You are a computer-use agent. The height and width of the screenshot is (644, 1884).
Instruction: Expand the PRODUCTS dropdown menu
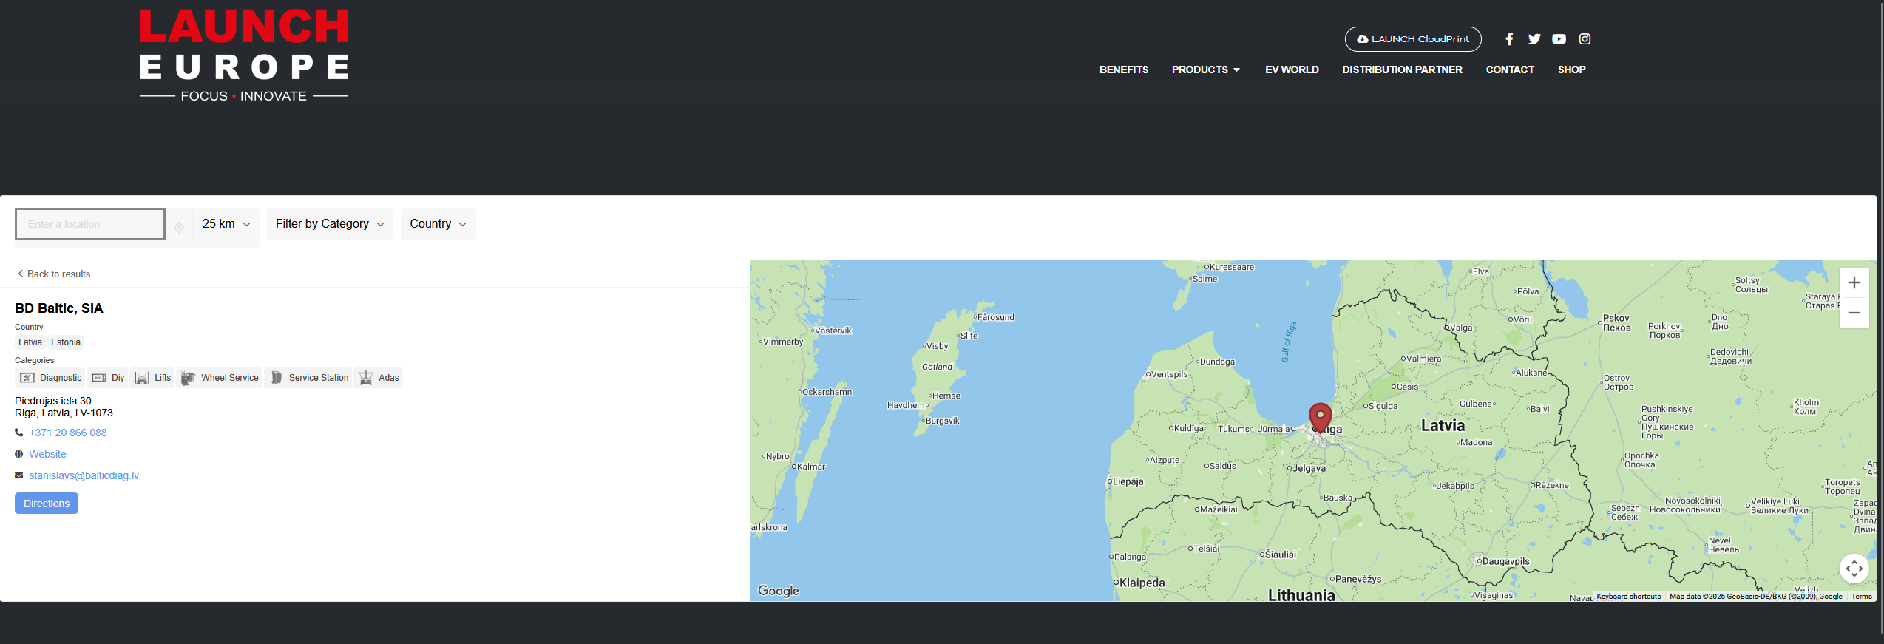(1205, 70)
